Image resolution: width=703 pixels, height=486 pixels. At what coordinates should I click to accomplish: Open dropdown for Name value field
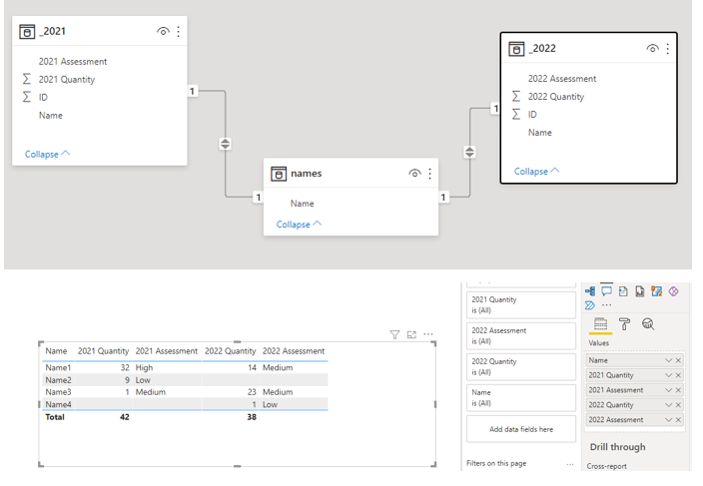coord(668,360)
